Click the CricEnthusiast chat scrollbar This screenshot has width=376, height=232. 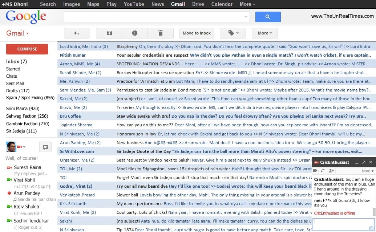[374, 212]
